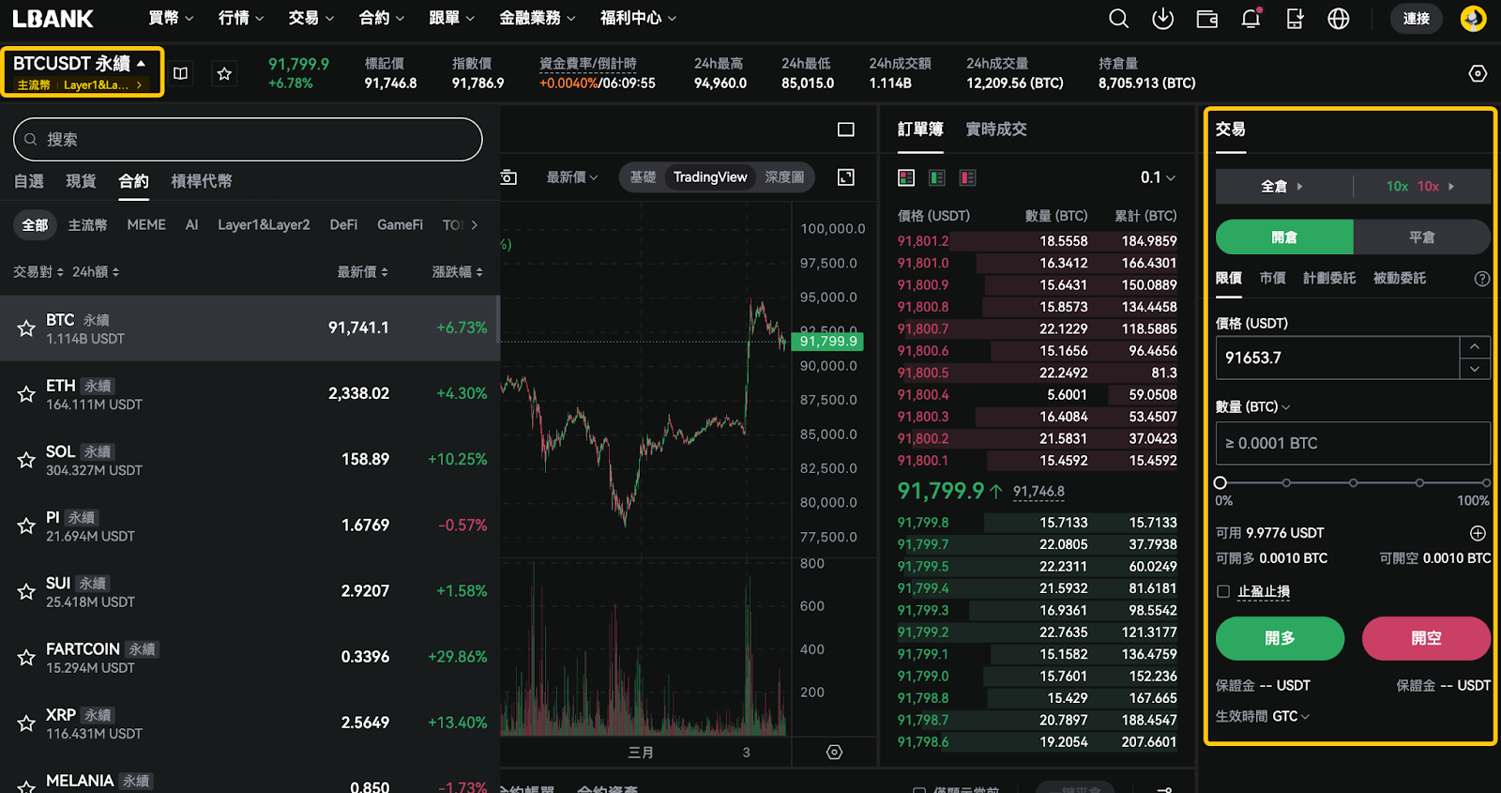Open the user avatar profile

(x=1474, y=19)
